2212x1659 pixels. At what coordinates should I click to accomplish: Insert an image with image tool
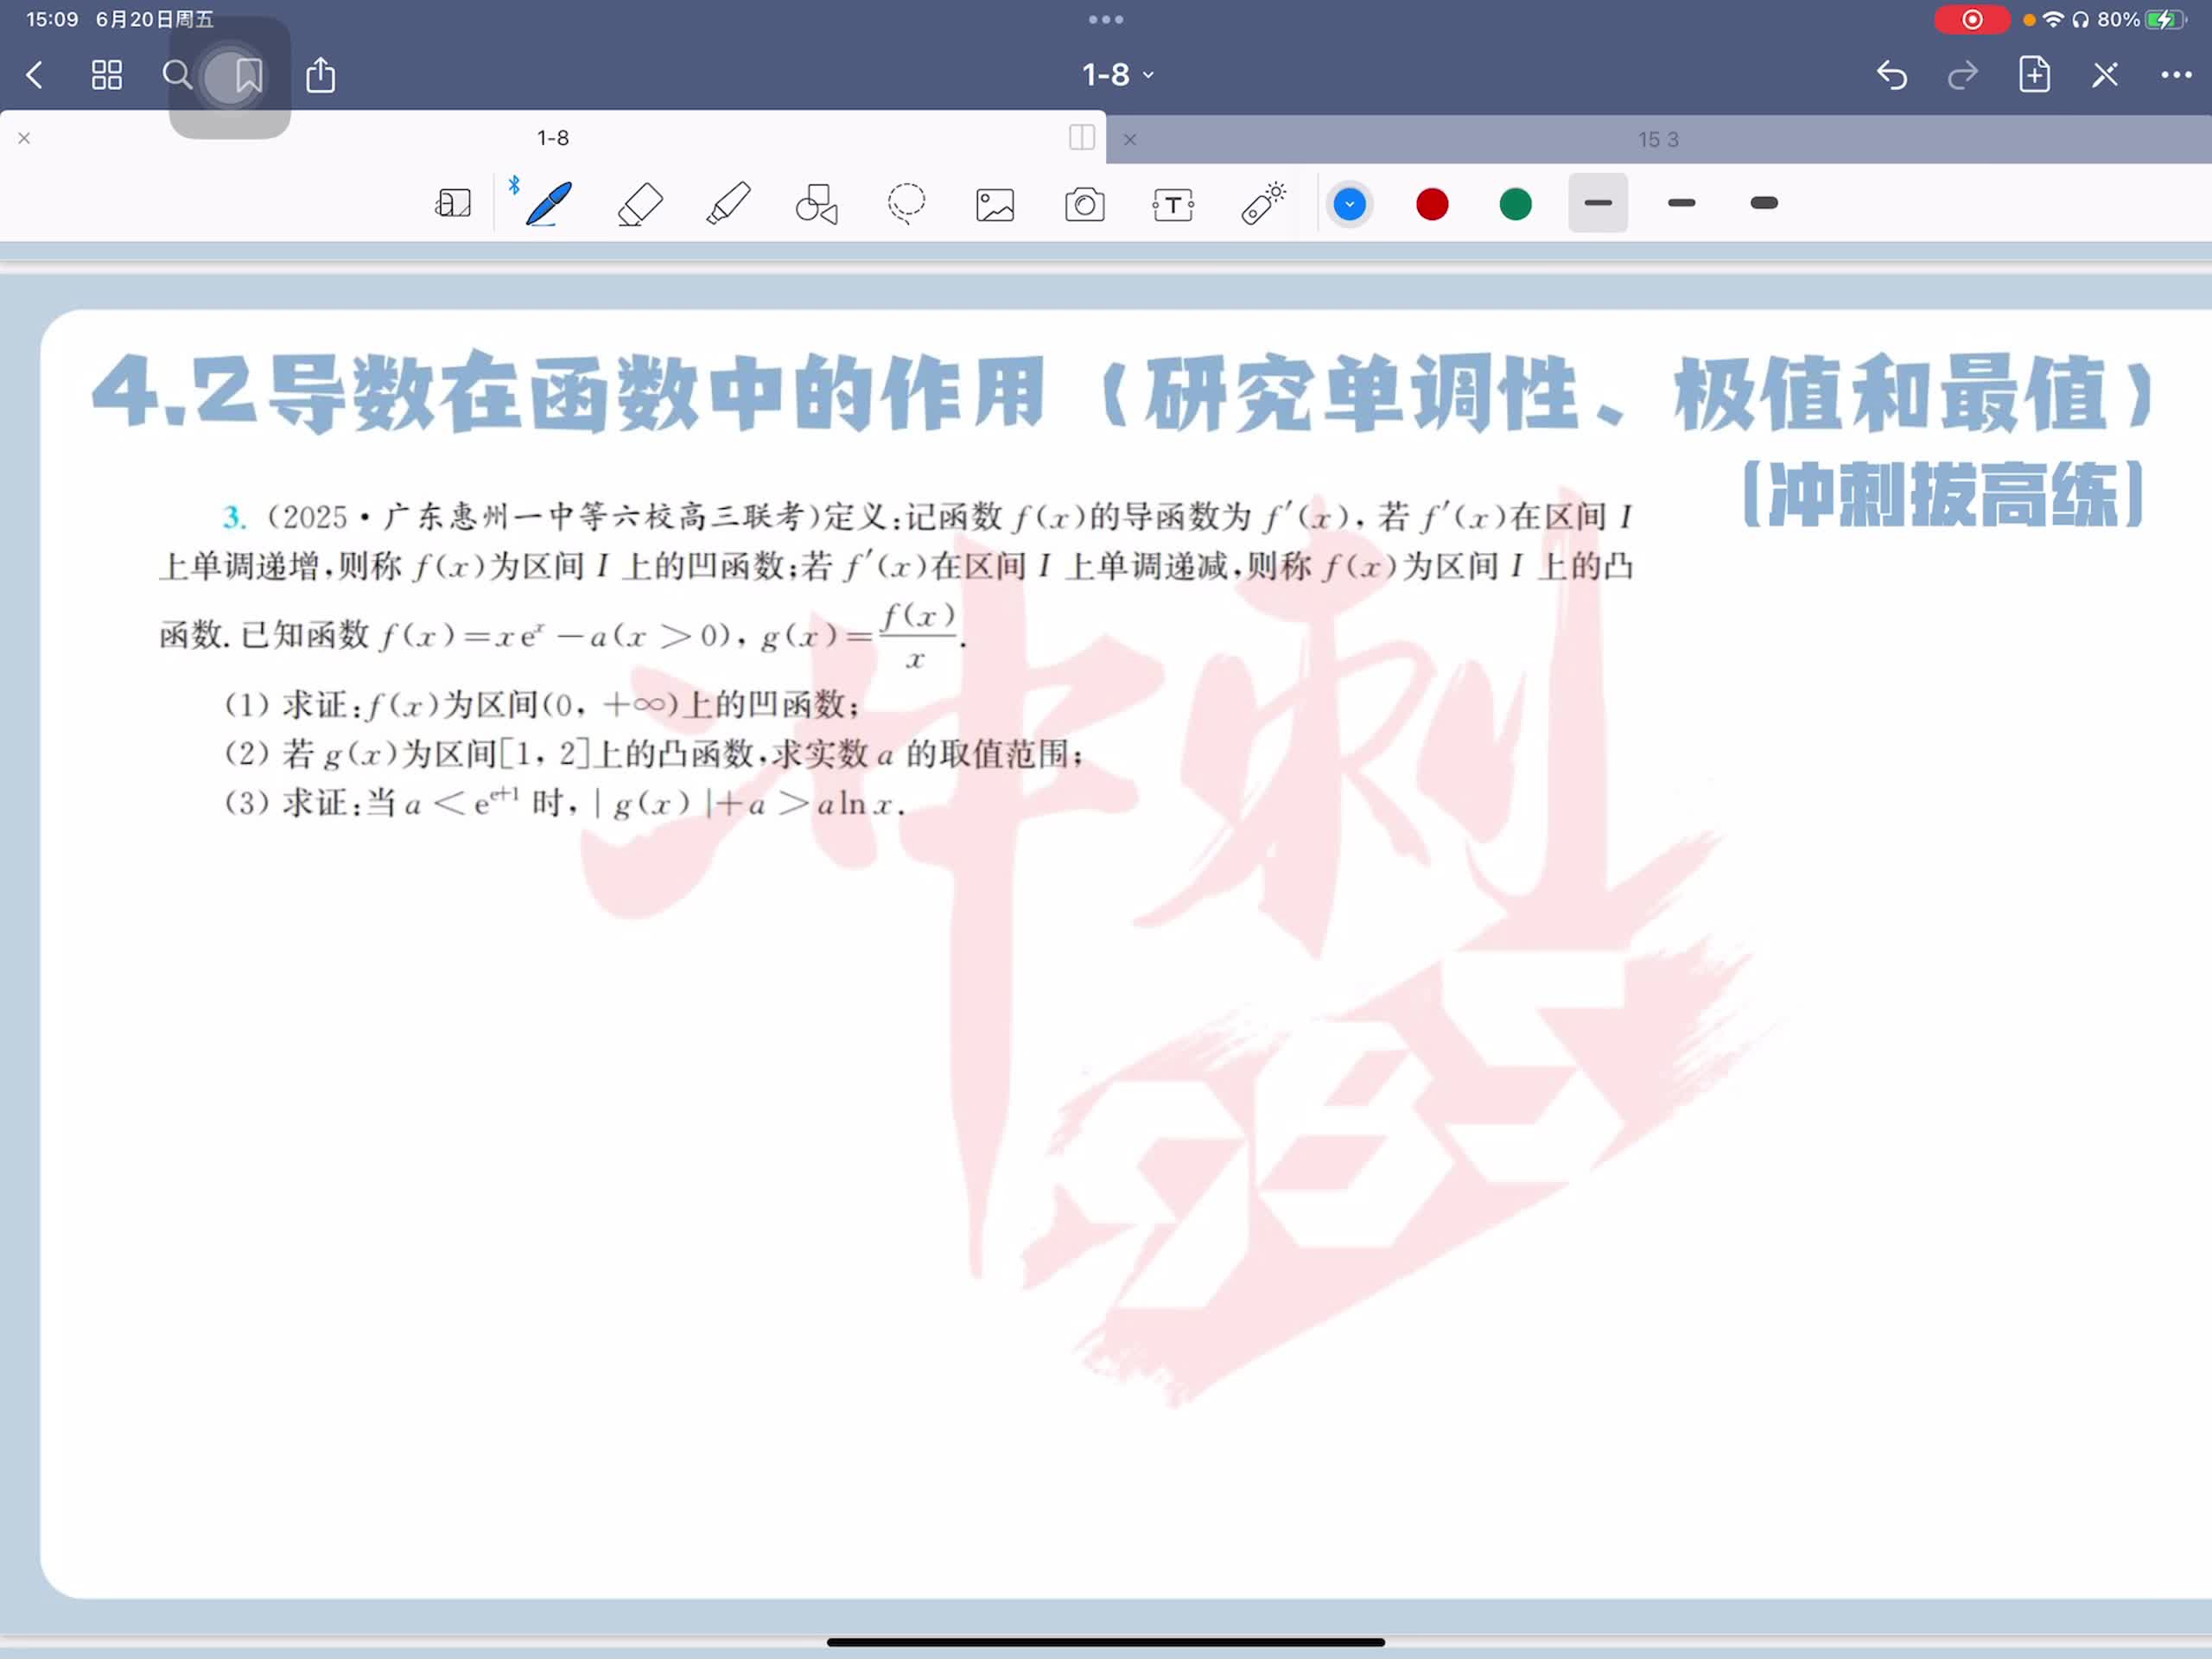point(995,205)
